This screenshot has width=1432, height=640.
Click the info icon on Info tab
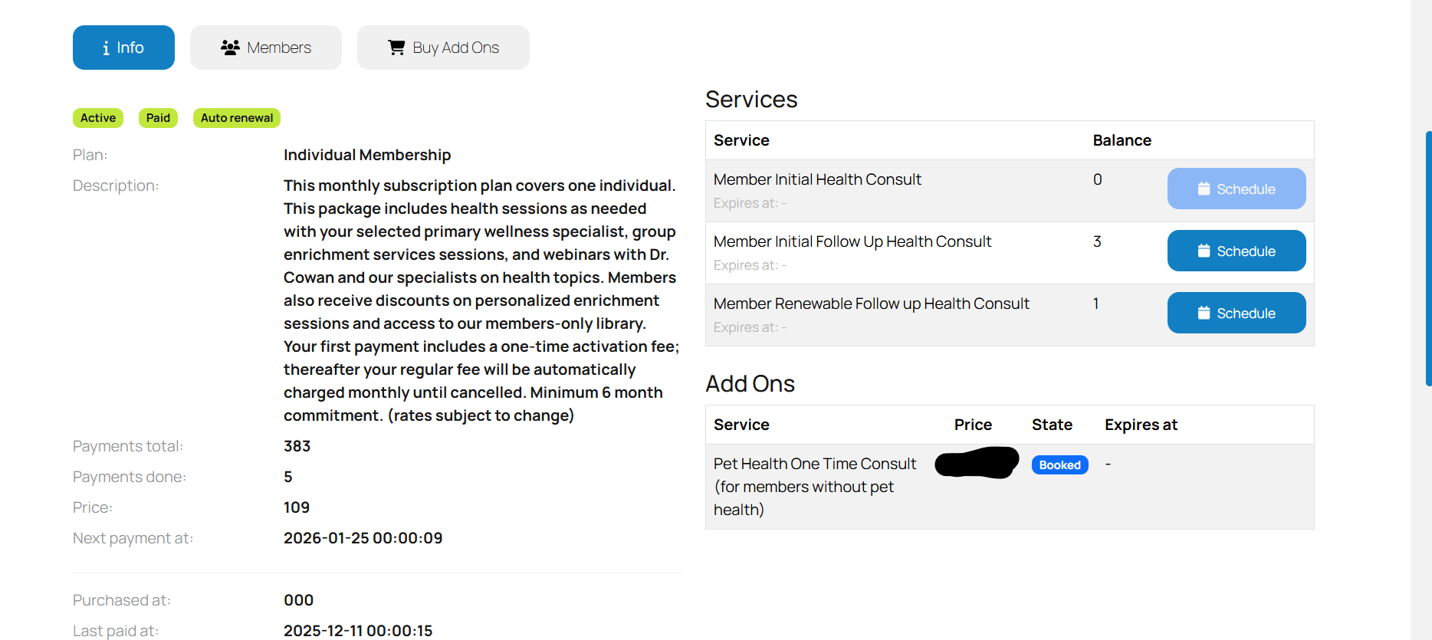(106, 48)
